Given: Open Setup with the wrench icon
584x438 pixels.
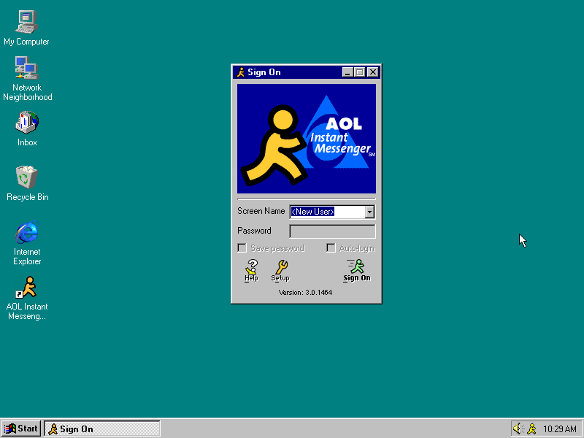Looking at the screenshot, I should point(280,271).
